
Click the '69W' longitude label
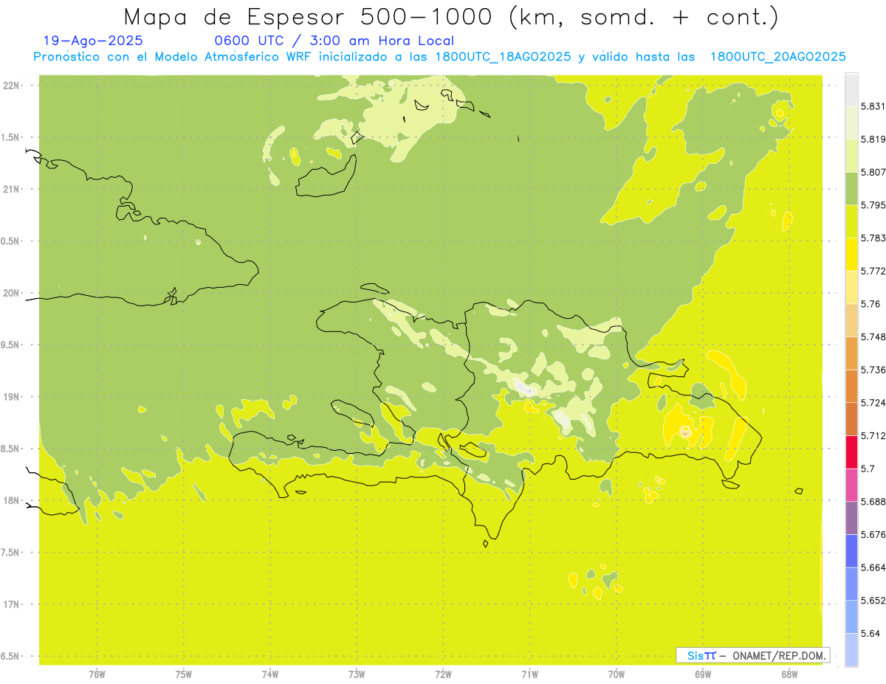(703, 674)
